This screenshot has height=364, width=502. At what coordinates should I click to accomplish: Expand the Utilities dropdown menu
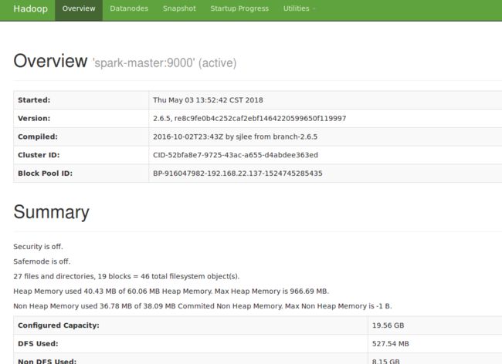(299, 8)
